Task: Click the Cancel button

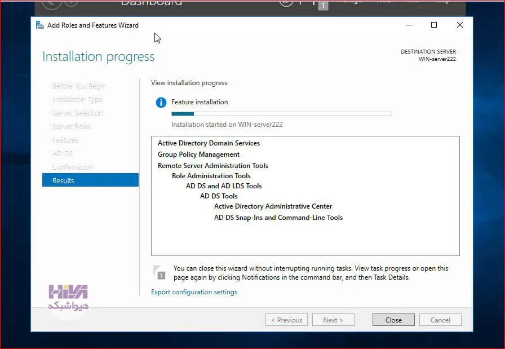Action: (x=440, y=320)
